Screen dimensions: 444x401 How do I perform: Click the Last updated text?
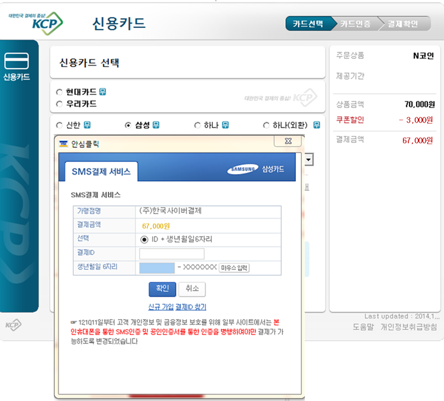[402, 316]
